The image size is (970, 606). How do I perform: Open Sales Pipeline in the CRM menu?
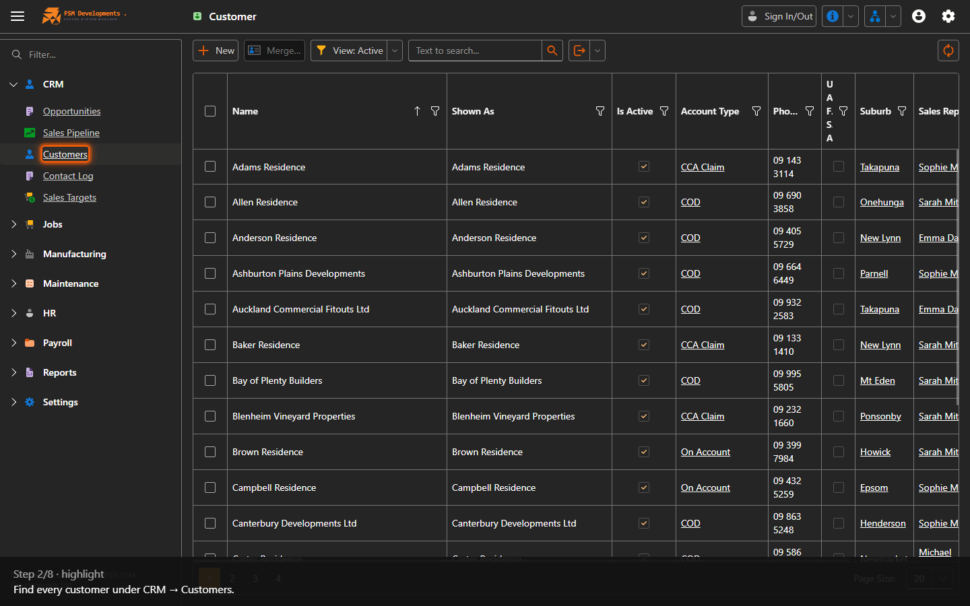(71, 133)
